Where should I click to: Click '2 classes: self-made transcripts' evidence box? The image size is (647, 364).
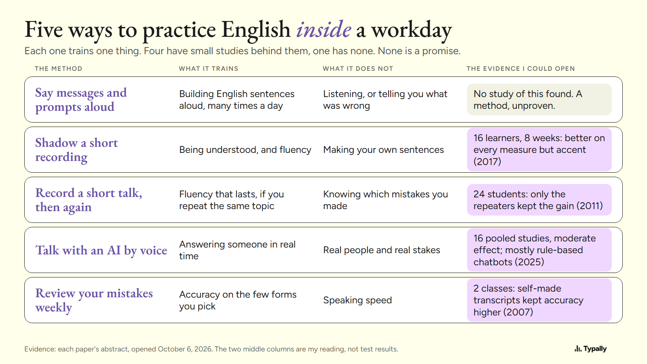click(x=539, y=300)
